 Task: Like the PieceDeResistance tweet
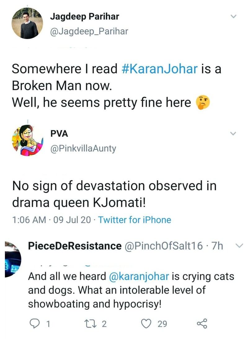coord(146,324)
